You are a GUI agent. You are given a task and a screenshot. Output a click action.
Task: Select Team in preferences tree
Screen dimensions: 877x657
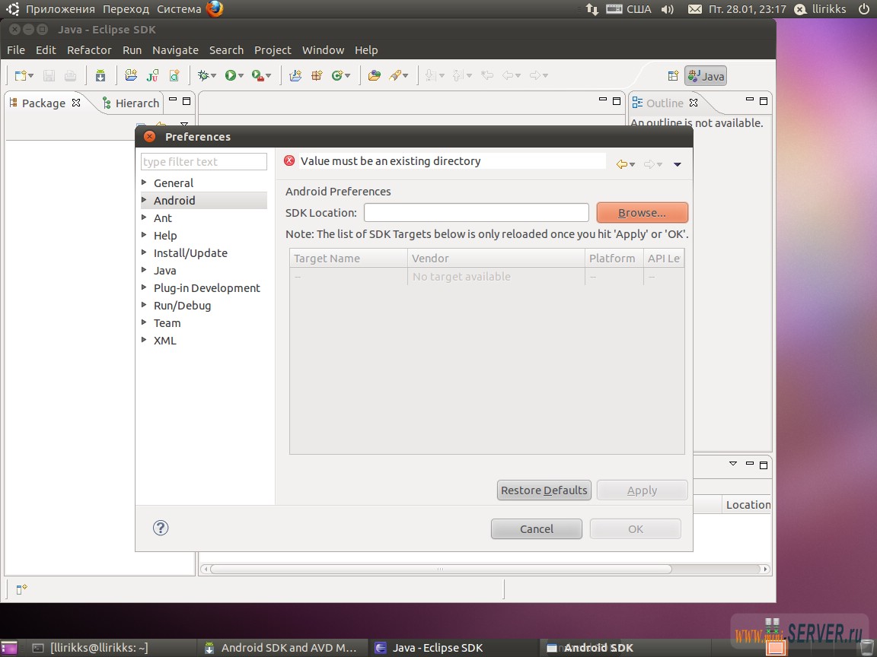167,322
